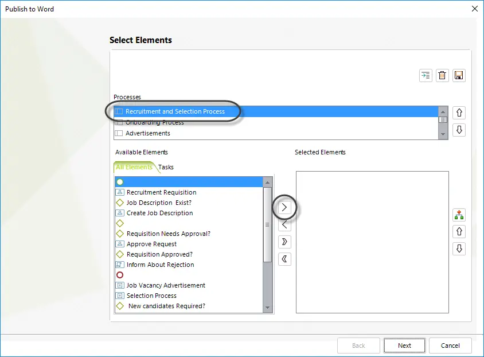This screenshot has width=484, height=357.
Task: Switch to the Tasks tab
Action: coord(166,167)
